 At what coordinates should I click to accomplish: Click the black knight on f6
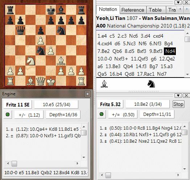click(61, 30)
